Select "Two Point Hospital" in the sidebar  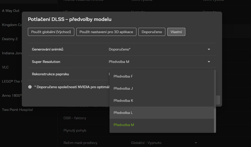[x=17, y=110]
